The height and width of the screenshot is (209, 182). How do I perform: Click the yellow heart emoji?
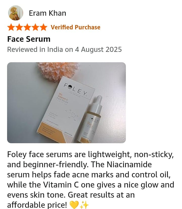(74, 205)
